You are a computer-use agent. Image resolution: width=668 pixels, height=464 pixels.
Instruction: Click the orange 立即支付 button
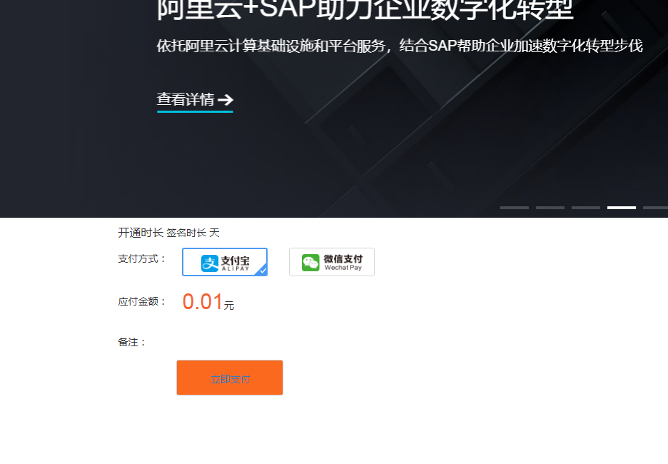[x=230, y=378]
